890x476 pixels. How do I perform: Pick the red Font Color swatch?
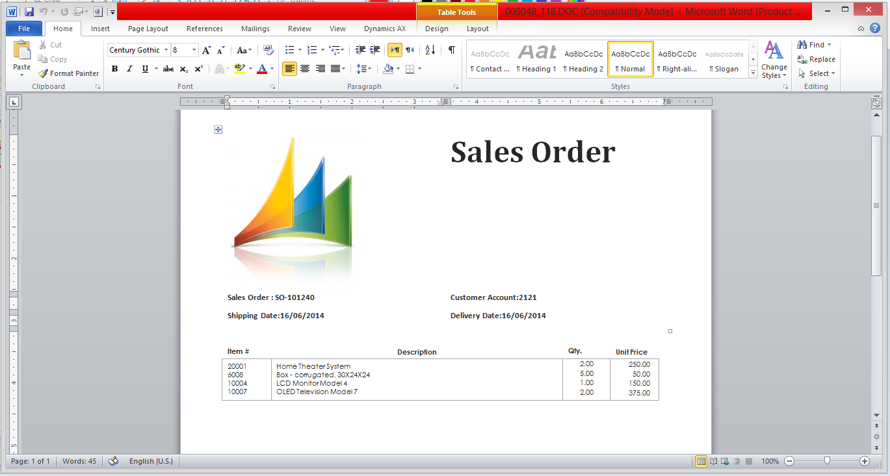(x=262, y=69)
